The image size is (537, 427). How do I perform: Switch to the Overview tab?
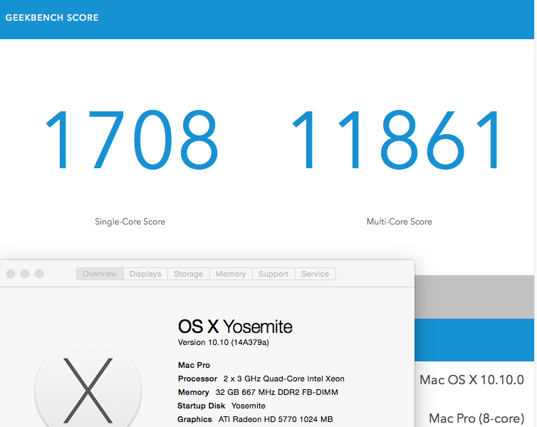pos(100,274)
